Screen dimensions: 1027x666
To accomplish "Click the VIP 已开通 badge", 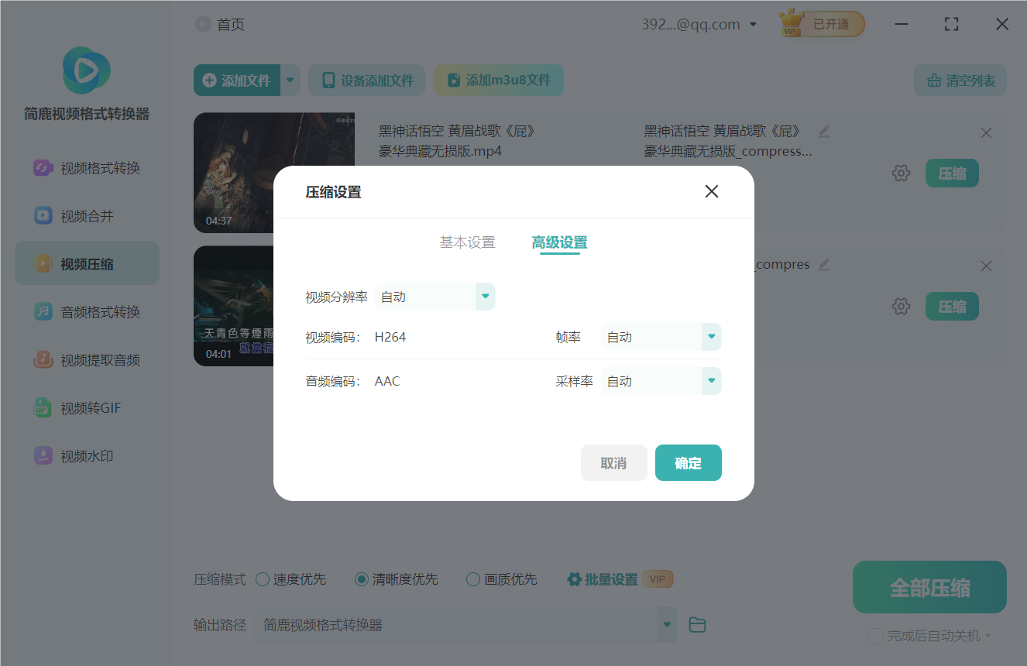I will coord(821,23).
